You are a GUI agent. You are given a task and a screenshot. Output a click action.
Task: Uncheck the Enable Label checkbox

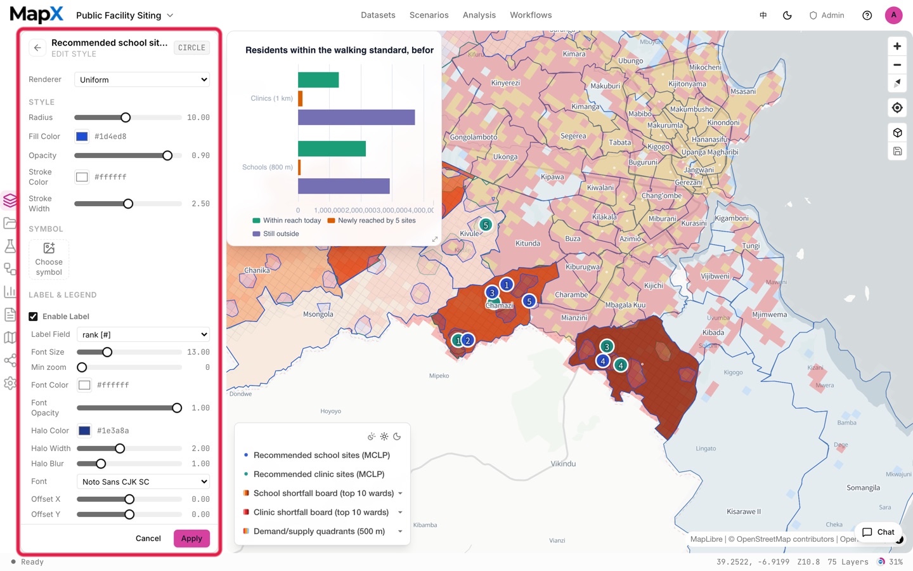(x=33, y=317)
